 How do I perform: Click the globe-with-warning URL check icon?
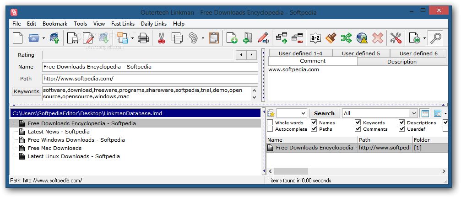(x=362, y=38)
